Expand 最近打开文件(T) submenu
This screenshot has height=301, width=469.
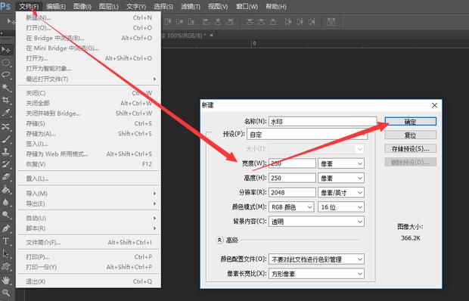coord(89,79)
